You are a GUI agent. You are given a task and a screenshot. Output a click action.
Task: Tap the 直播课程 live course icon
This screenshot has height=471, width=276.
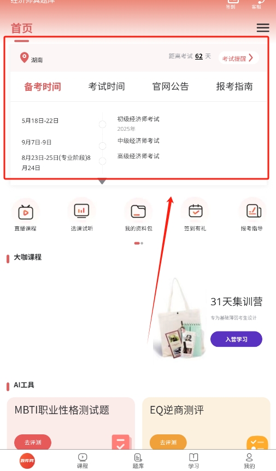26,212
